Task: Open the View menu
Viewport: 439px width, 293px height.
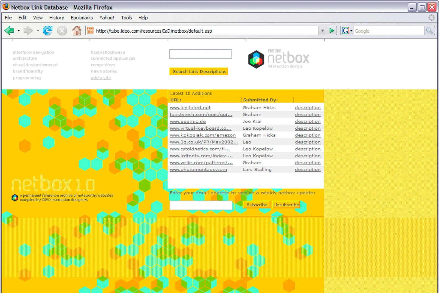Action: (38, 18)
